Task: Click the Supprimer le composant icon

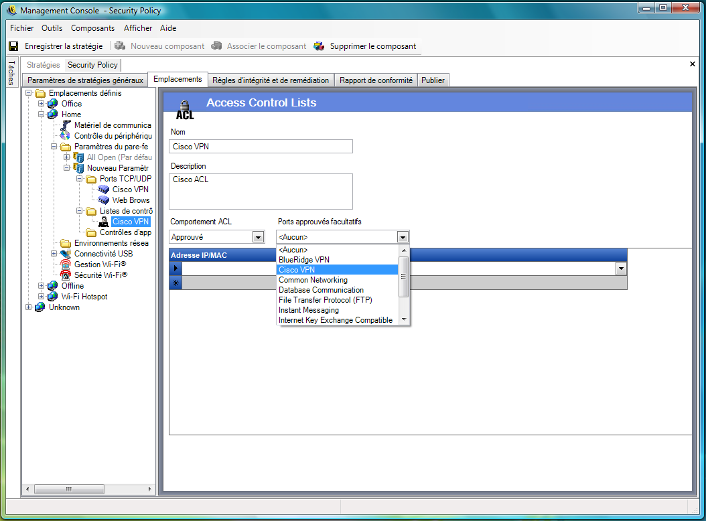Action: (319, 46)
